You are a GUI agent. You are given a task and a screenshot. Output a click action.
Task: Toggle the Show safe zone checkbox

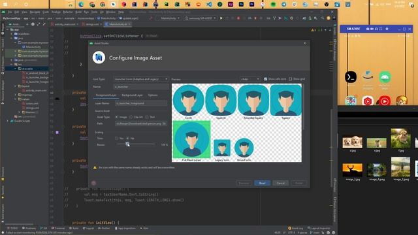(266, 79)
